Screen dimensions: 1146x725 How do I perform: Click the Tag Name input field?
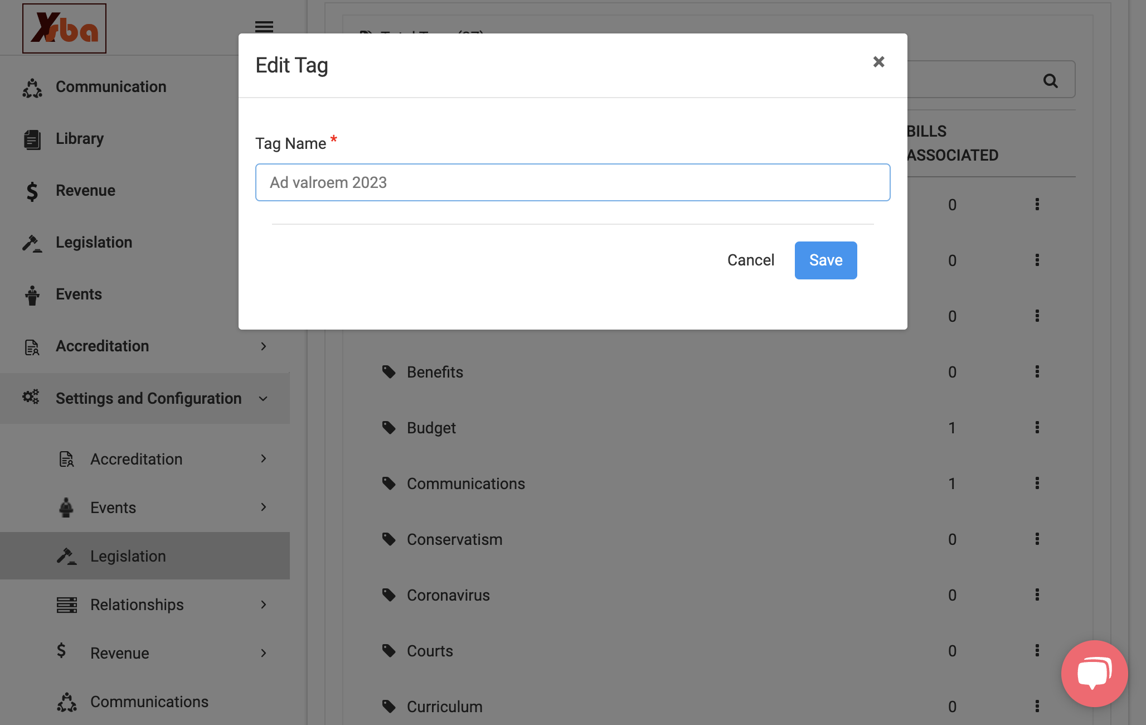(x=572, y=182)
